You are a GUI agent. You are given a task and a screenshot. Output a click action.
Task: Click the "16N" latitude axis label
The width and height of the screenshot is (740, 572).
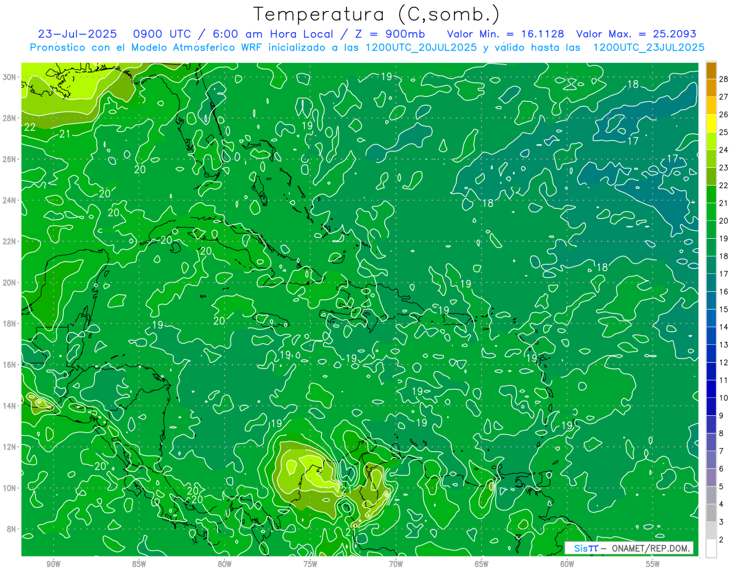click(x=10, y=365)
